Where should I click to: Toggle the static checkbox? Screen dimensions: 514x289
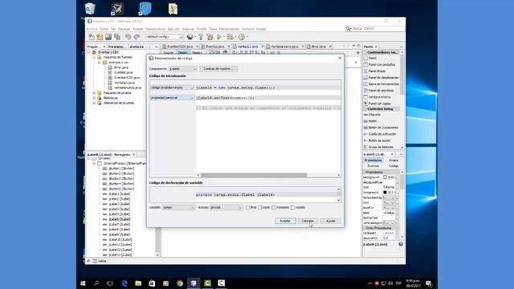260,207
